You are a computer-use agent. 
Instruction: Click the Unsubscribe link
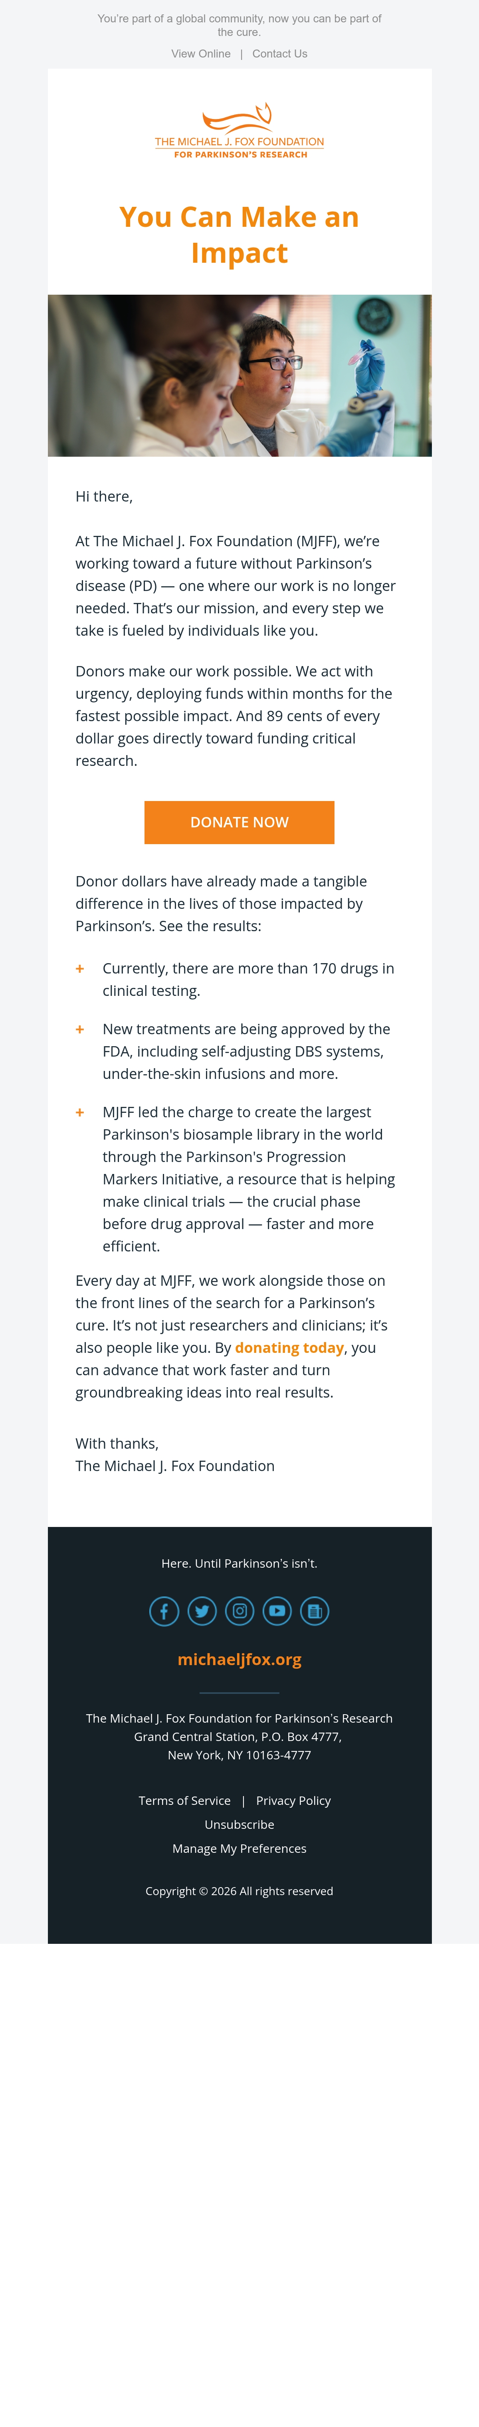tap(239, 1825)
